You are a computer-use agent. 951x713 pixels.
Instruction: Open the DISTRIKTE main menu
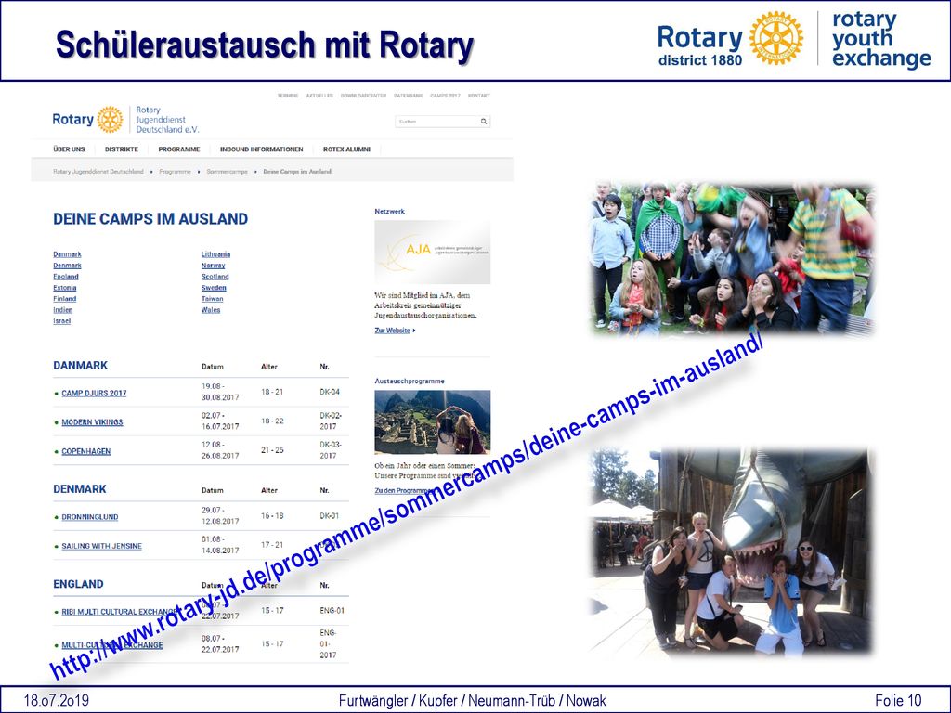coord(122,149)
